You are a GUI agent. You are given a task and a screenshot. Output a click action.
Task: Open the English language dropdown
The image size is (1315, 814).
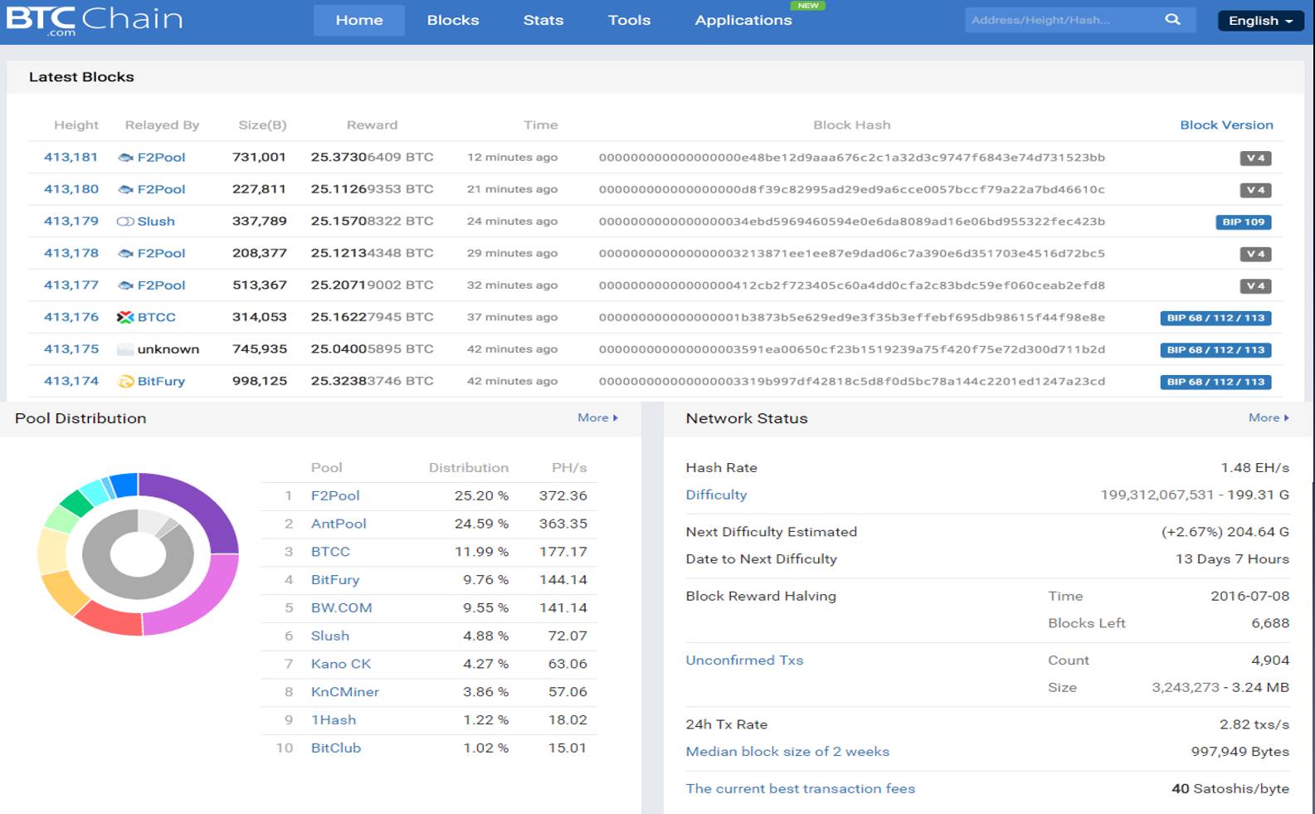(1260, 21)
